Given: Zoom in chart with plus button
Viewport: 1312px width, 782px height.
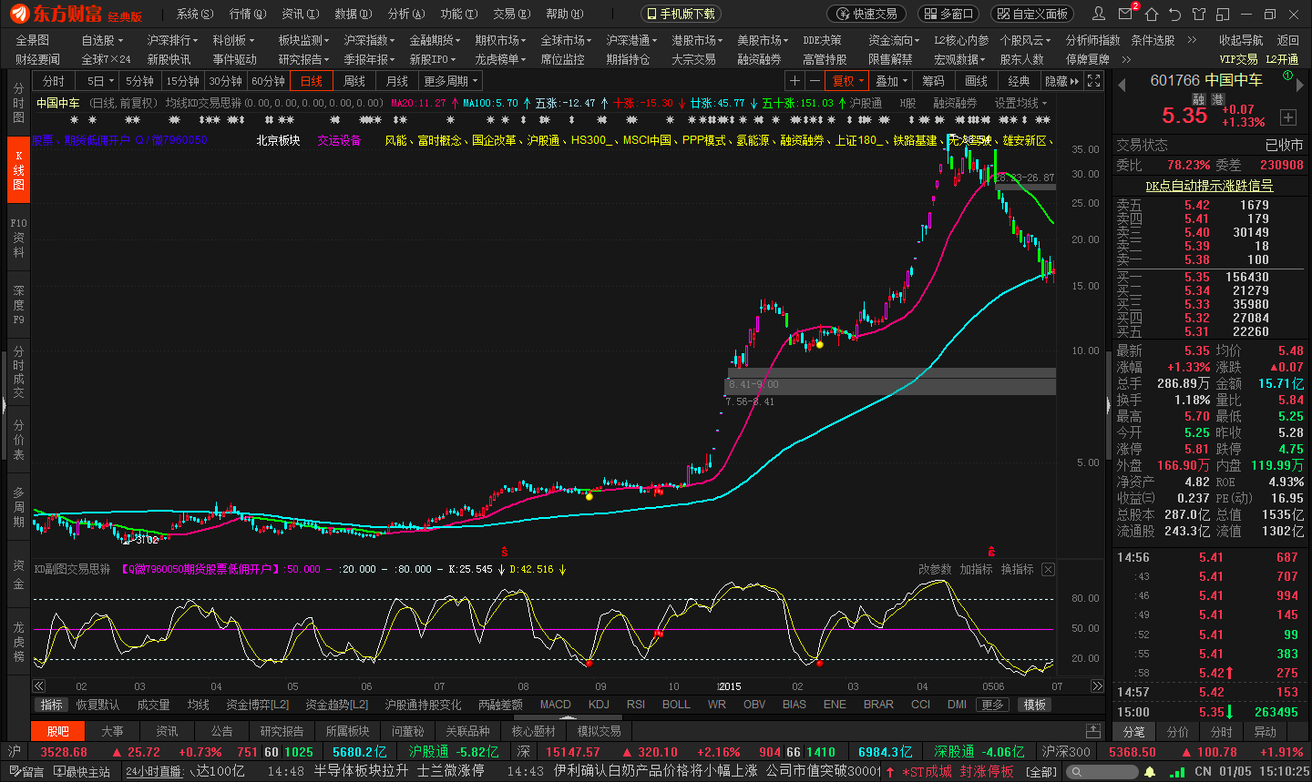Looking at the screenshot, I should click(x=794, y=81).
